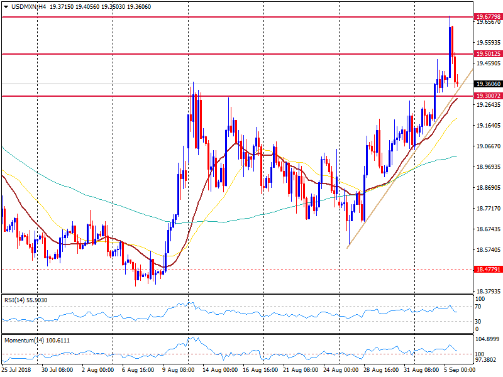Click the USDMXN,H4 chart title text
This screenshot has height=377, width=503.
(26, 5)
